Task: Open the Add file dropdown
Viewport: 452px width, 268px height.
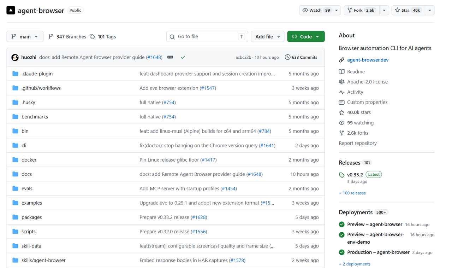Action: click(268, 36)
